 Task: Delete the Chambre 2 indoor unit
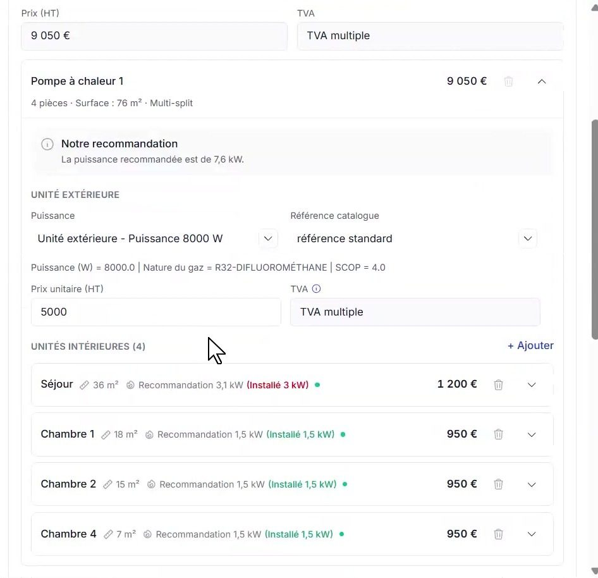[498, 484]
